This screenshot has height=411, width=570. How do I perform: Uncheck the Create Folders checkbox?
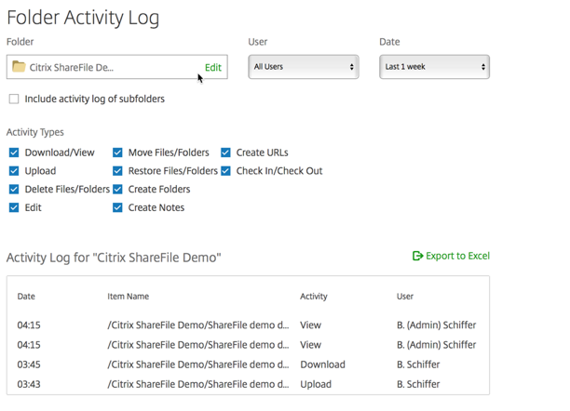tap(117, 190)
